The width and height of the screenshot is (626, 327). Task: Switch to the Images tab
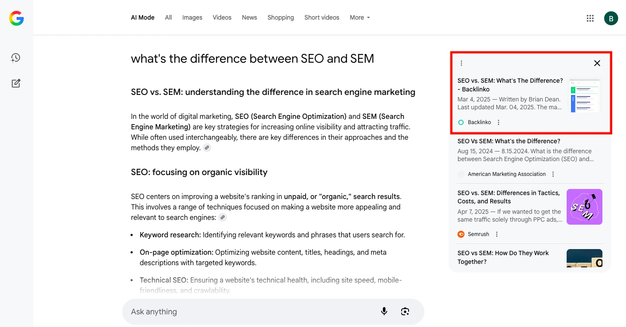pyautogui.click(x=192, y=17)
